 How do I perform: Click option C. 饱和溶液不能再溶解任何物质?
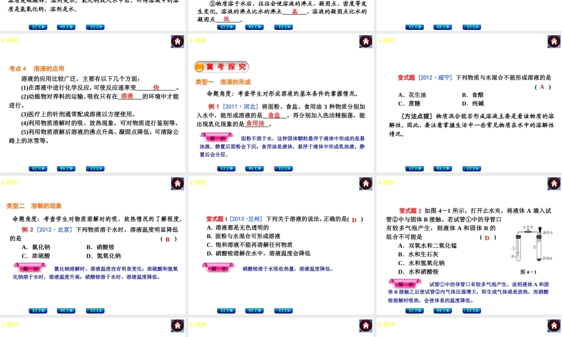coord(250,245)
